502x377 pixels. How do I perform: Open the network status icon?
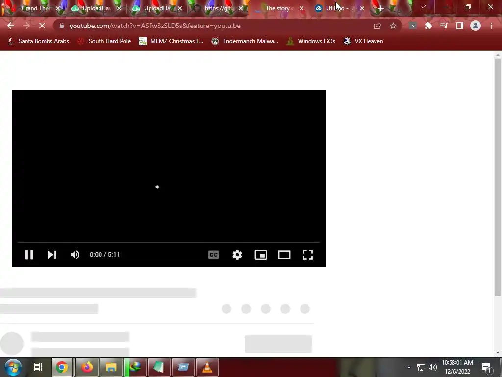(x=421, y=367)
